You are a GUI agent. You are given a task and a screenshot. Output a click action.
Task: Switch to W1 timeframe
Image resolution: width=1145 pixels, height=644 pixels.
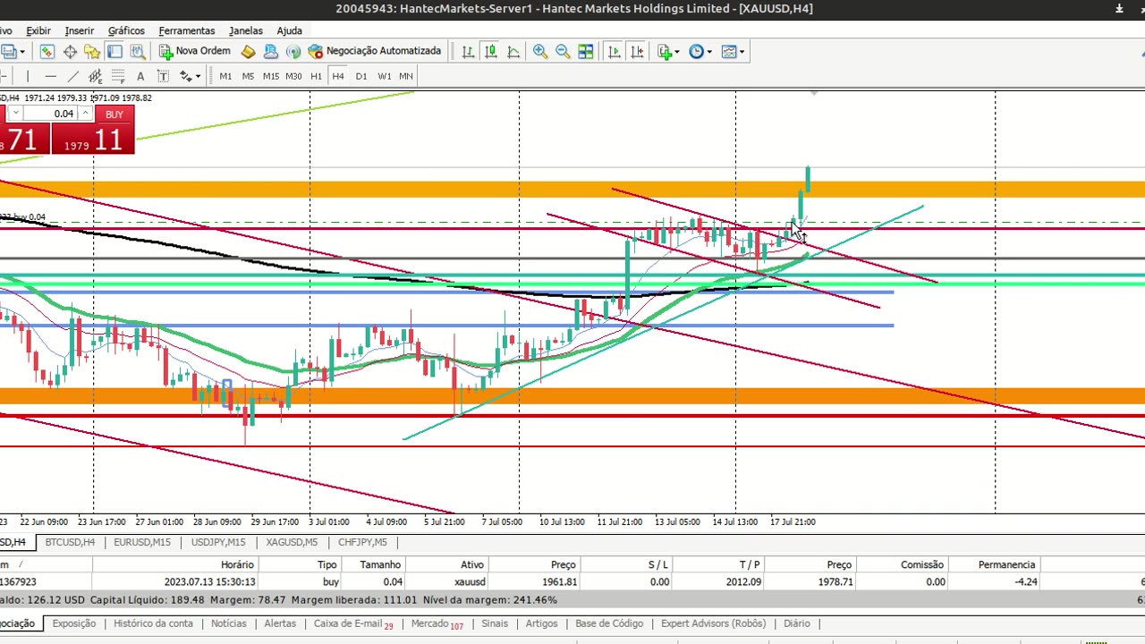(x=384, y=76)
